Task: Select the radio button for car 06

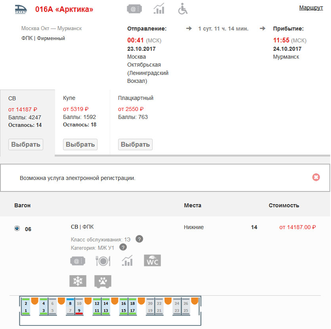Action: 17,228
